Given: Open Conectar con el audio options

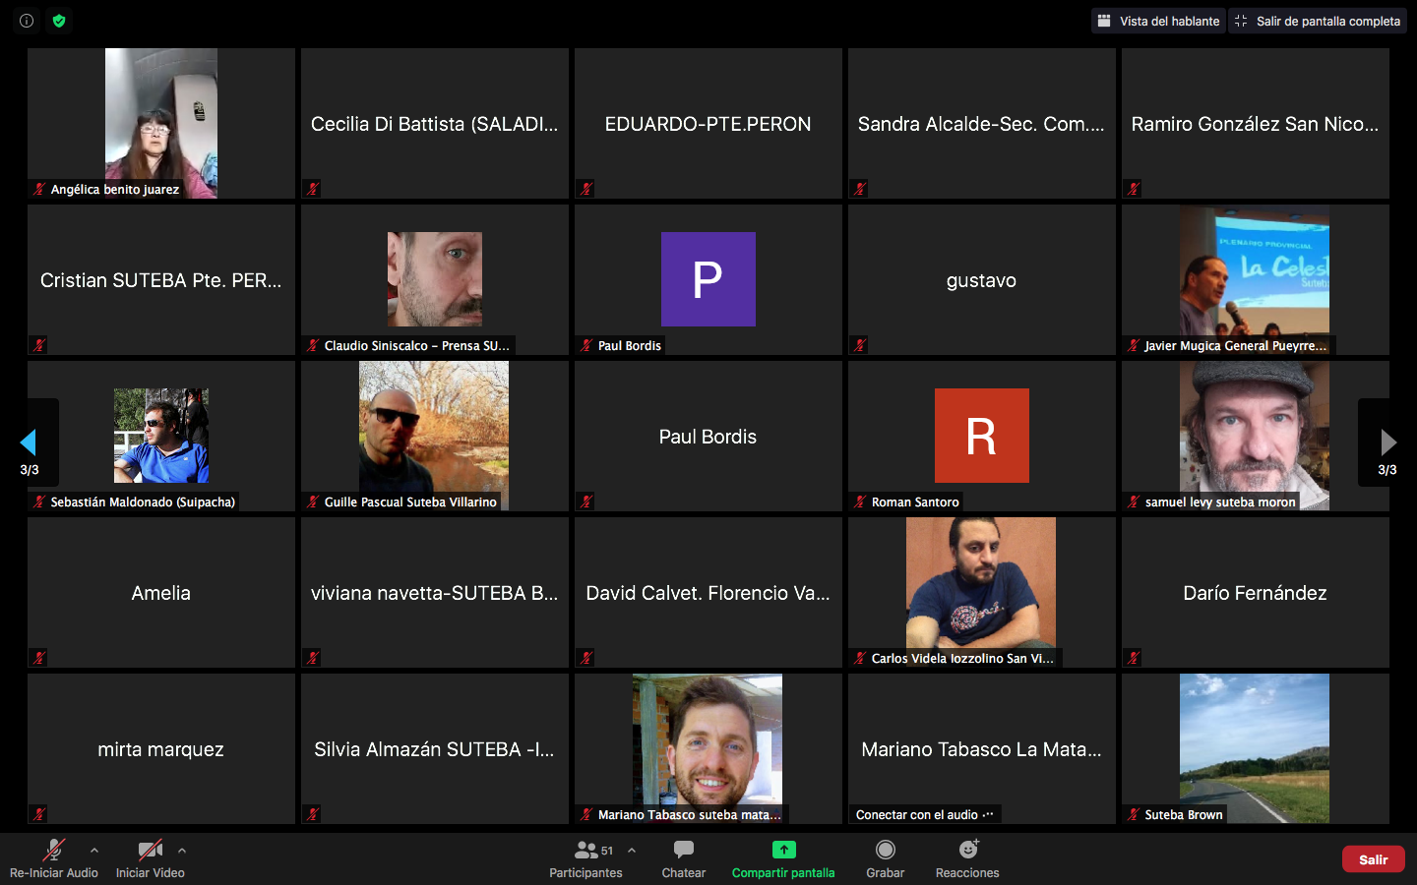Looking at the screenshot, I should pyautogui.click(x=924, y=814).
